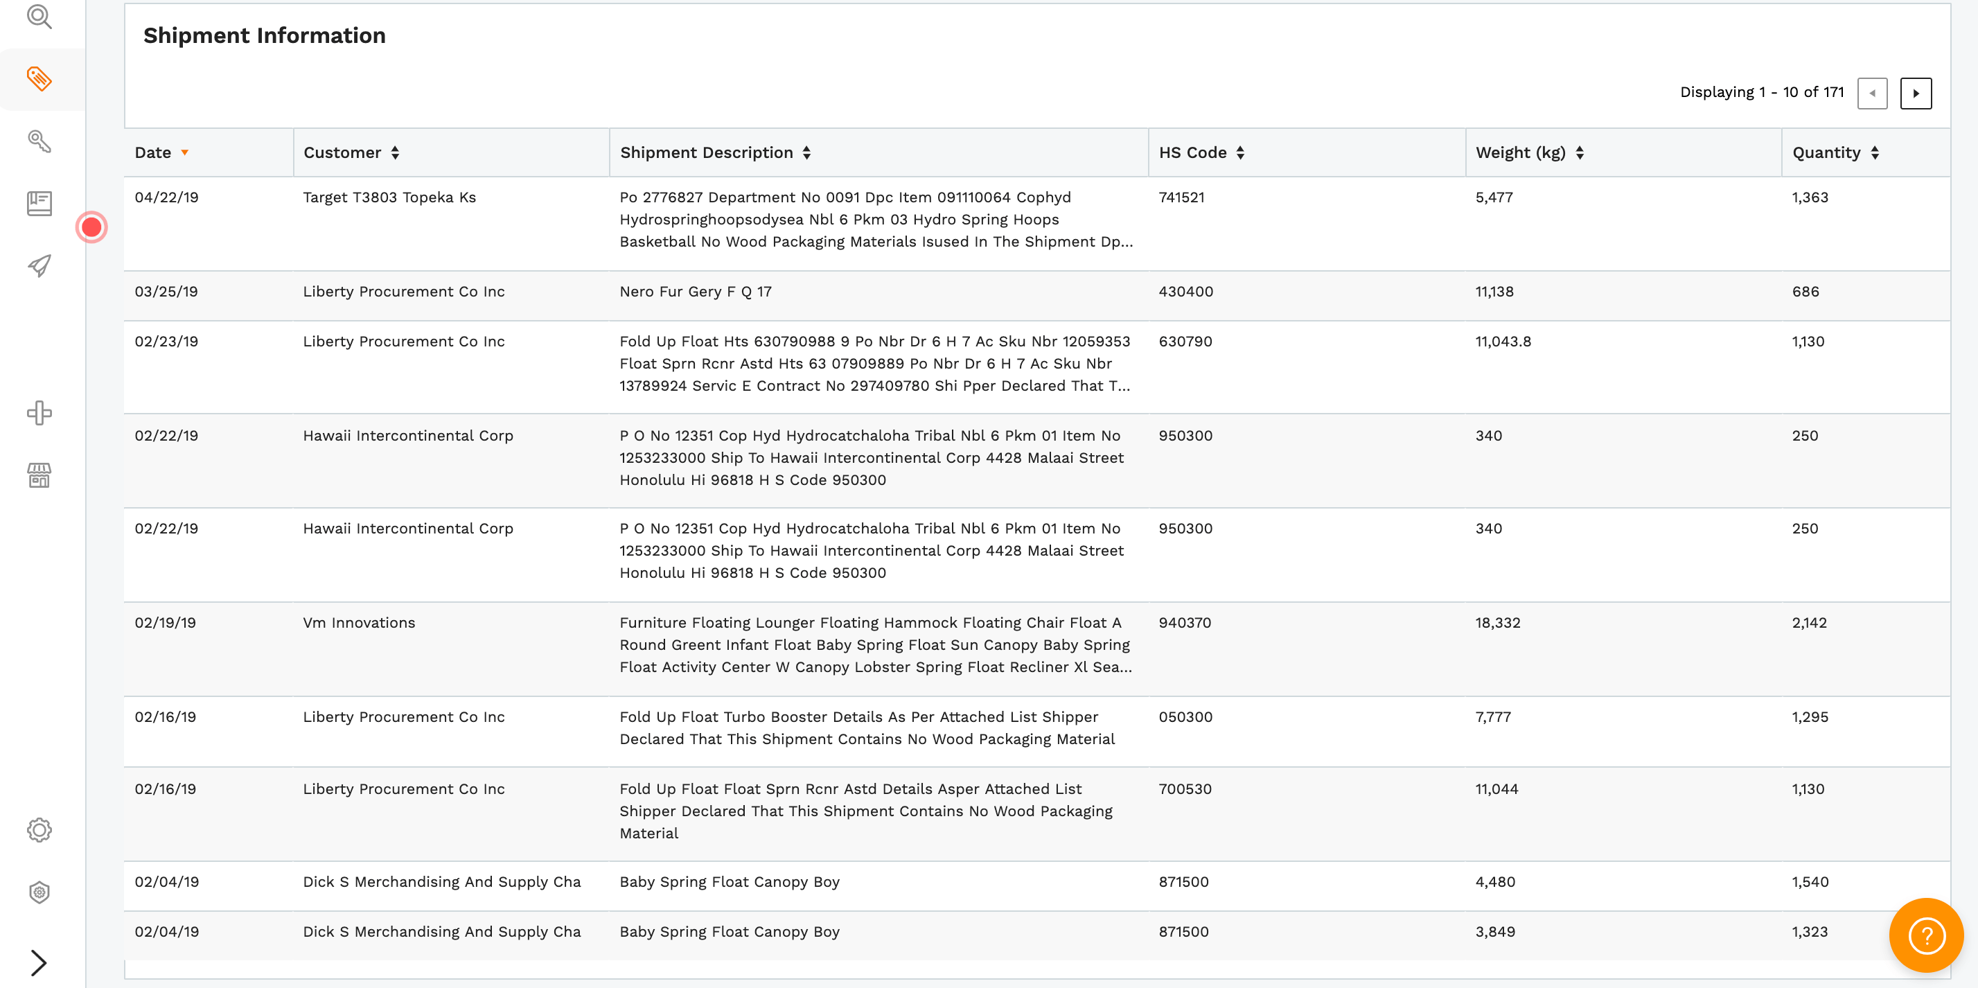Click quantity value 2,142
Screen dimensions: 1978x988
tap(1809, 623)
